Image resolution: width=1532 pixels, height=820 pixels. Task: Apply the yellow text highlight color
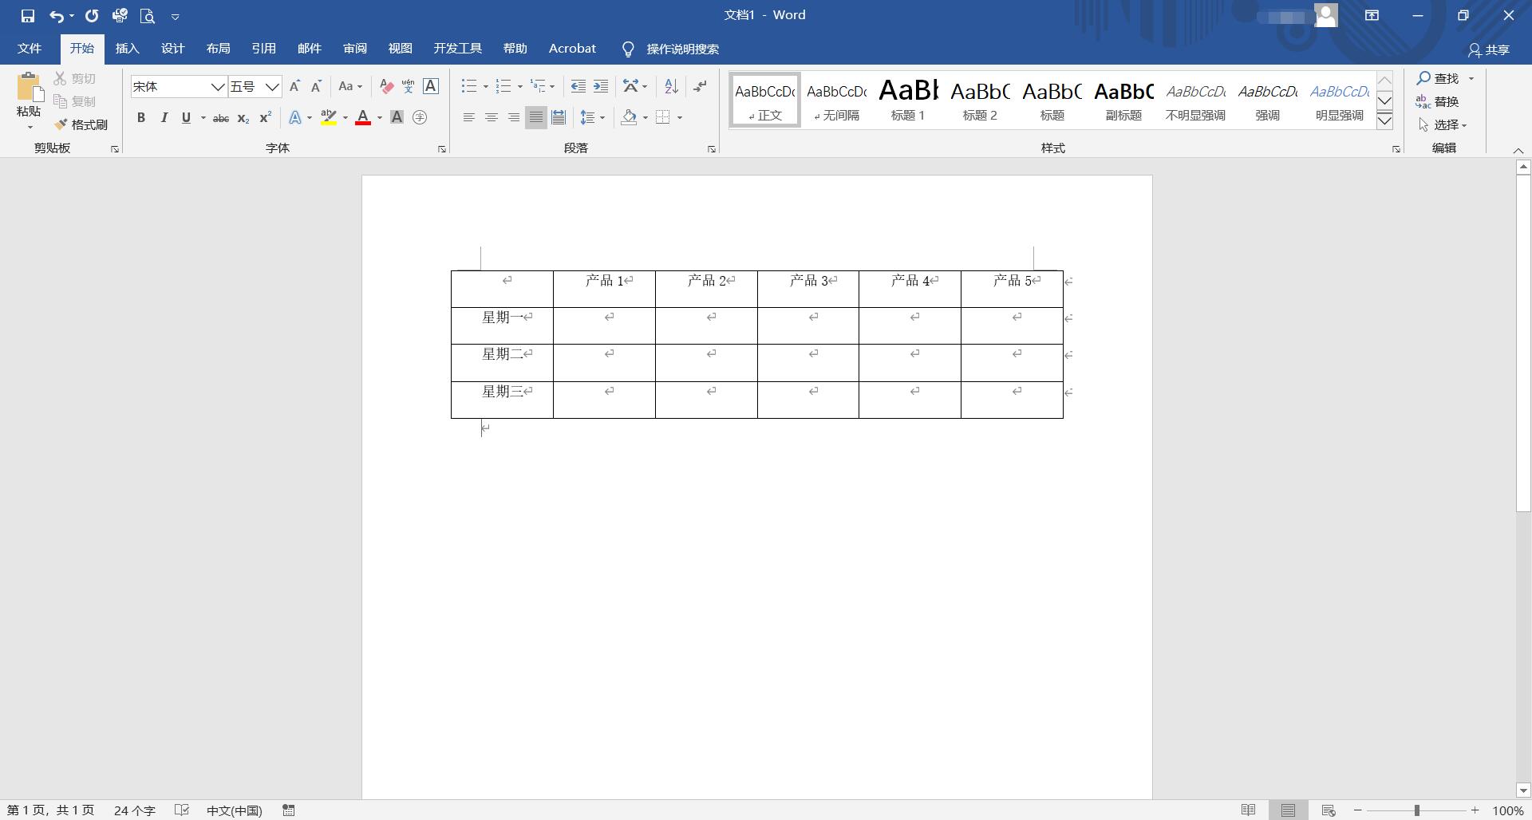pyautogui.click(x=329, y=118)
